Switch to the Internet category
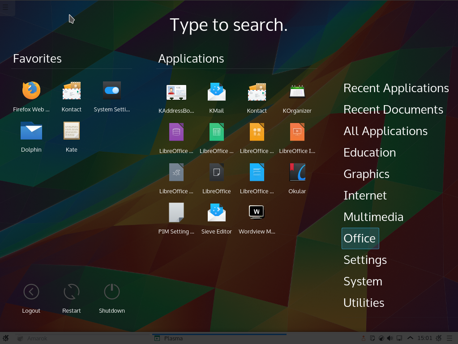Viewport: 458px width, 344px height. pos(365,195)
